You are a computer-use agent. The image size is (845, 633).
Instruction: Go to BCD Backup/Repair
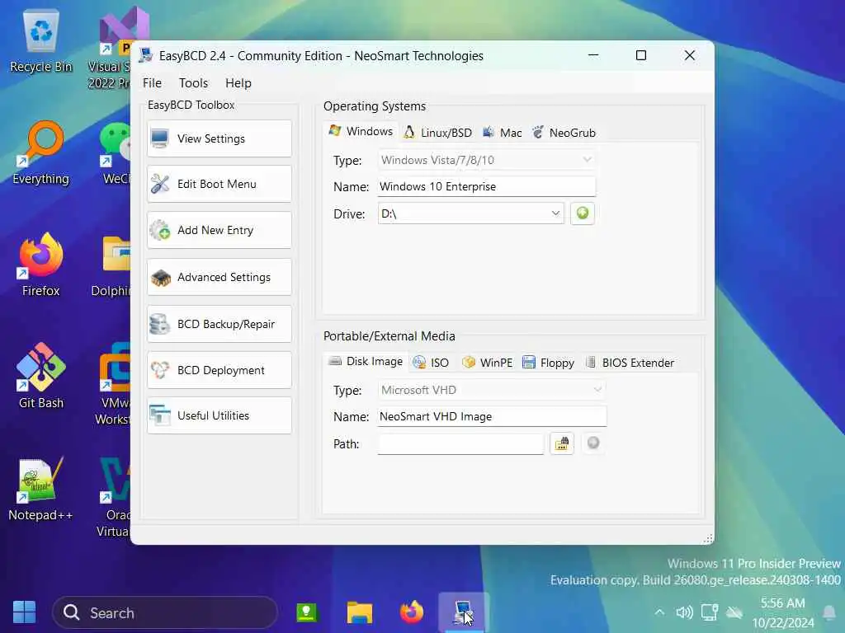pos(220,324)
